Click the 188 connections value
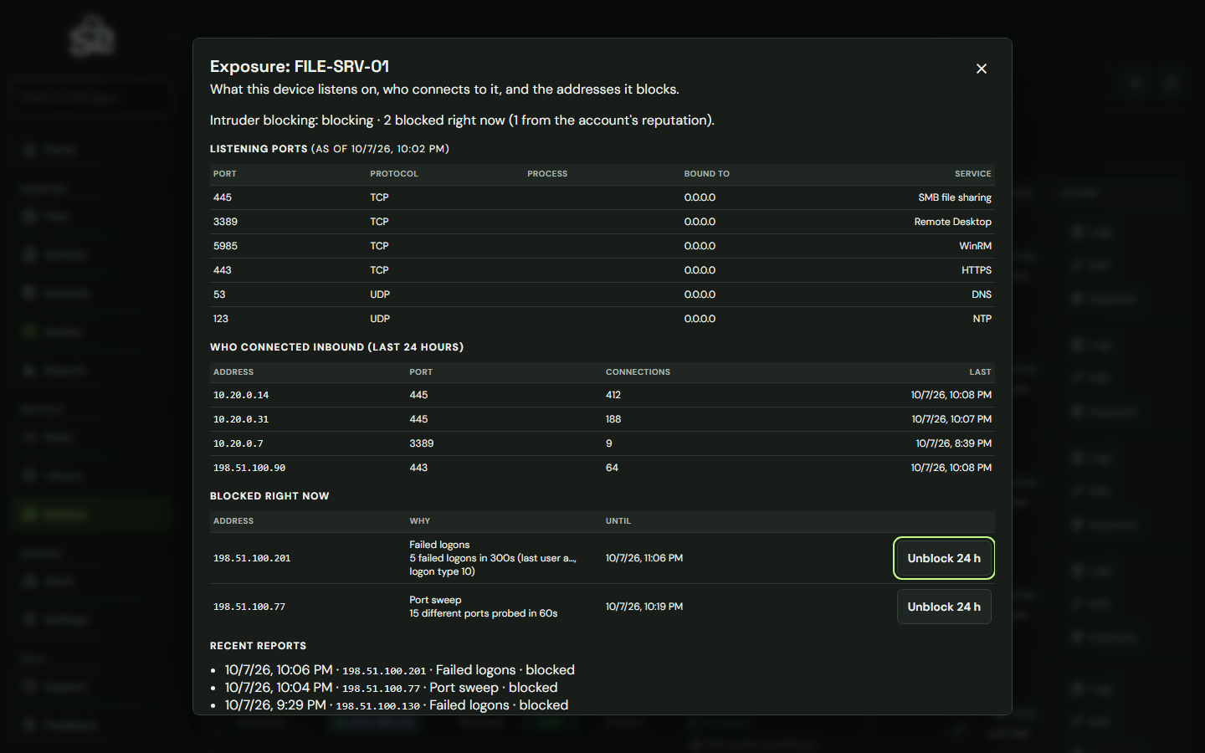1205x753 pixels. pos(613,419)
